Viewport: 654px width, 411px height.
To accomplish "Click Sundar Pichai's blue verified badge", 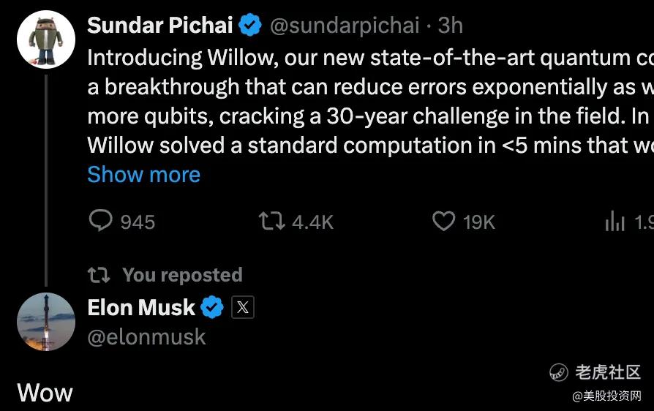I will pyautogui.click(x=250, y=25).
